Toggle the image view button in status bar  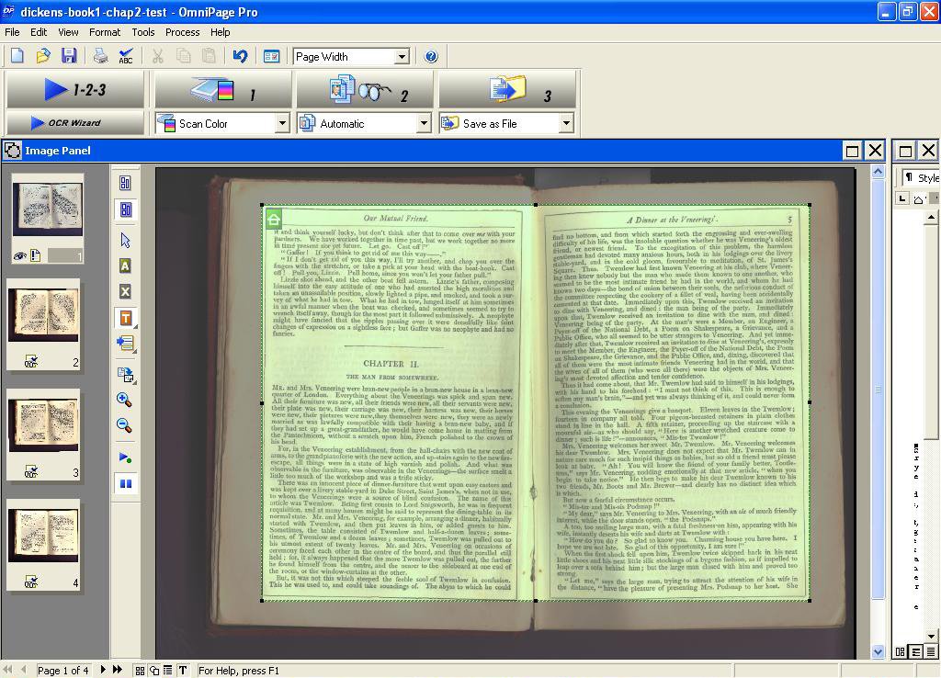click(x=154, y=671)
